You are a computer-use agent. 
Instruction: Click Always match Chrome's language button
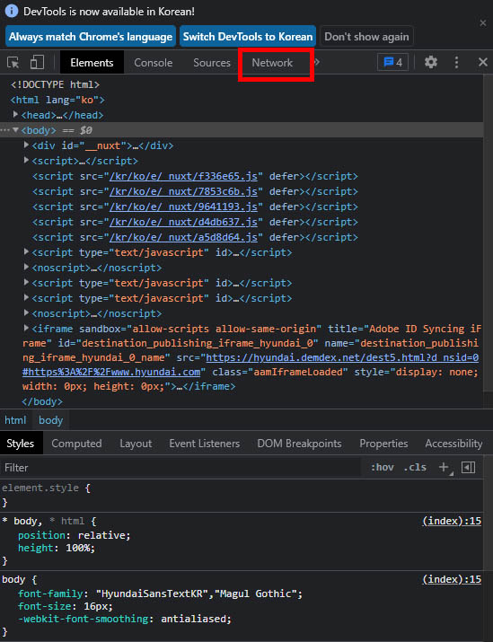coord(91,37)
